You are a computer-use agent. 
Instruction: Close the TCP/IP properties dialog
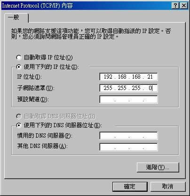coord(184,6)
